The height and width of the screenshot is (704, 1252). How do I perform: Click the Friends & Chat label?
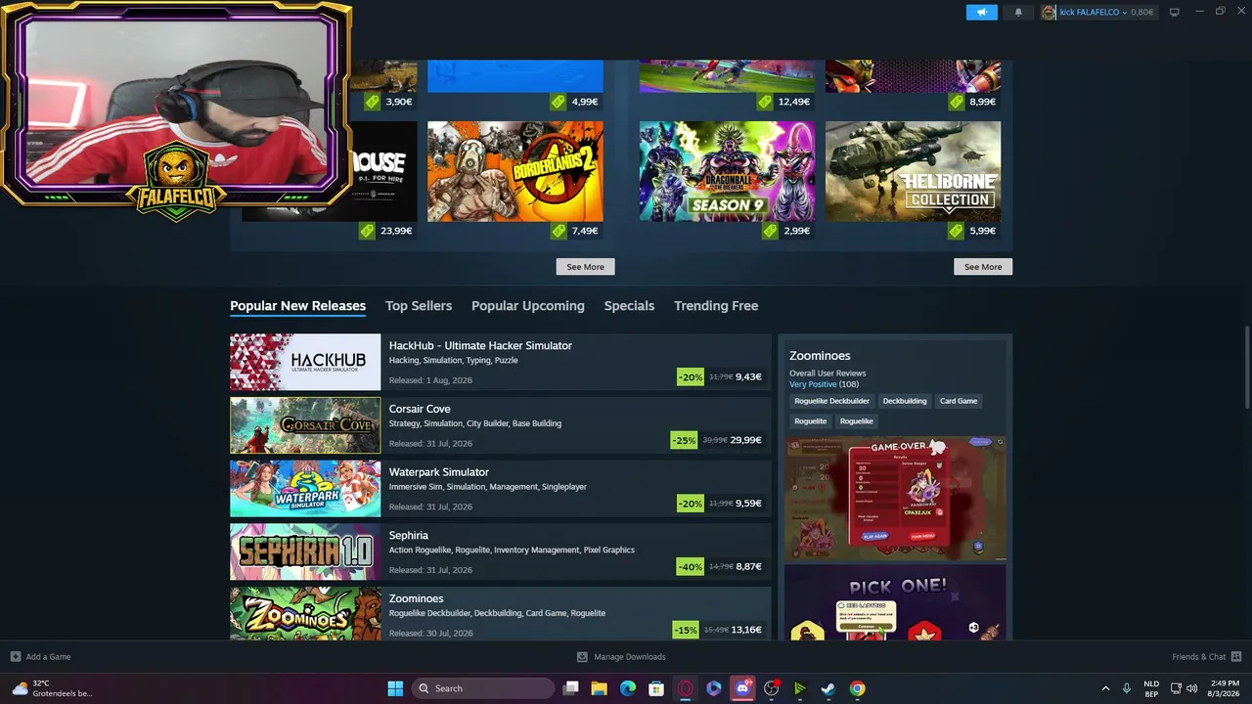[x=1198, y=657]
